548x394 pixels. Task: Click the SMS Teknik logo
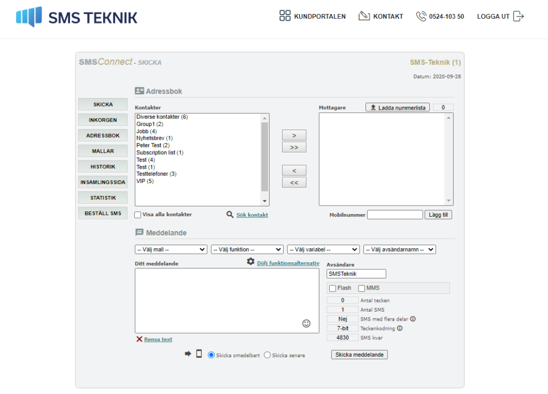click(77, 17)
